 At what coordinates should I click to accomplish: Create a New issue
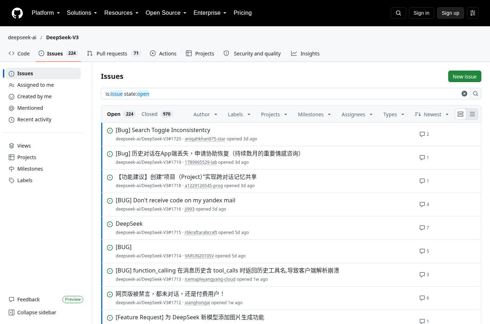[x=465, y=76]
